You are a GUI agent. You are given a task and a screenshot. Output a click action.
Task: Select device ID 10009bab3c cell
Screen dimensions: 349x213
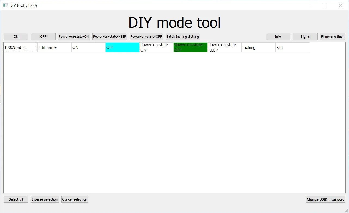click(x=20, y=47)
